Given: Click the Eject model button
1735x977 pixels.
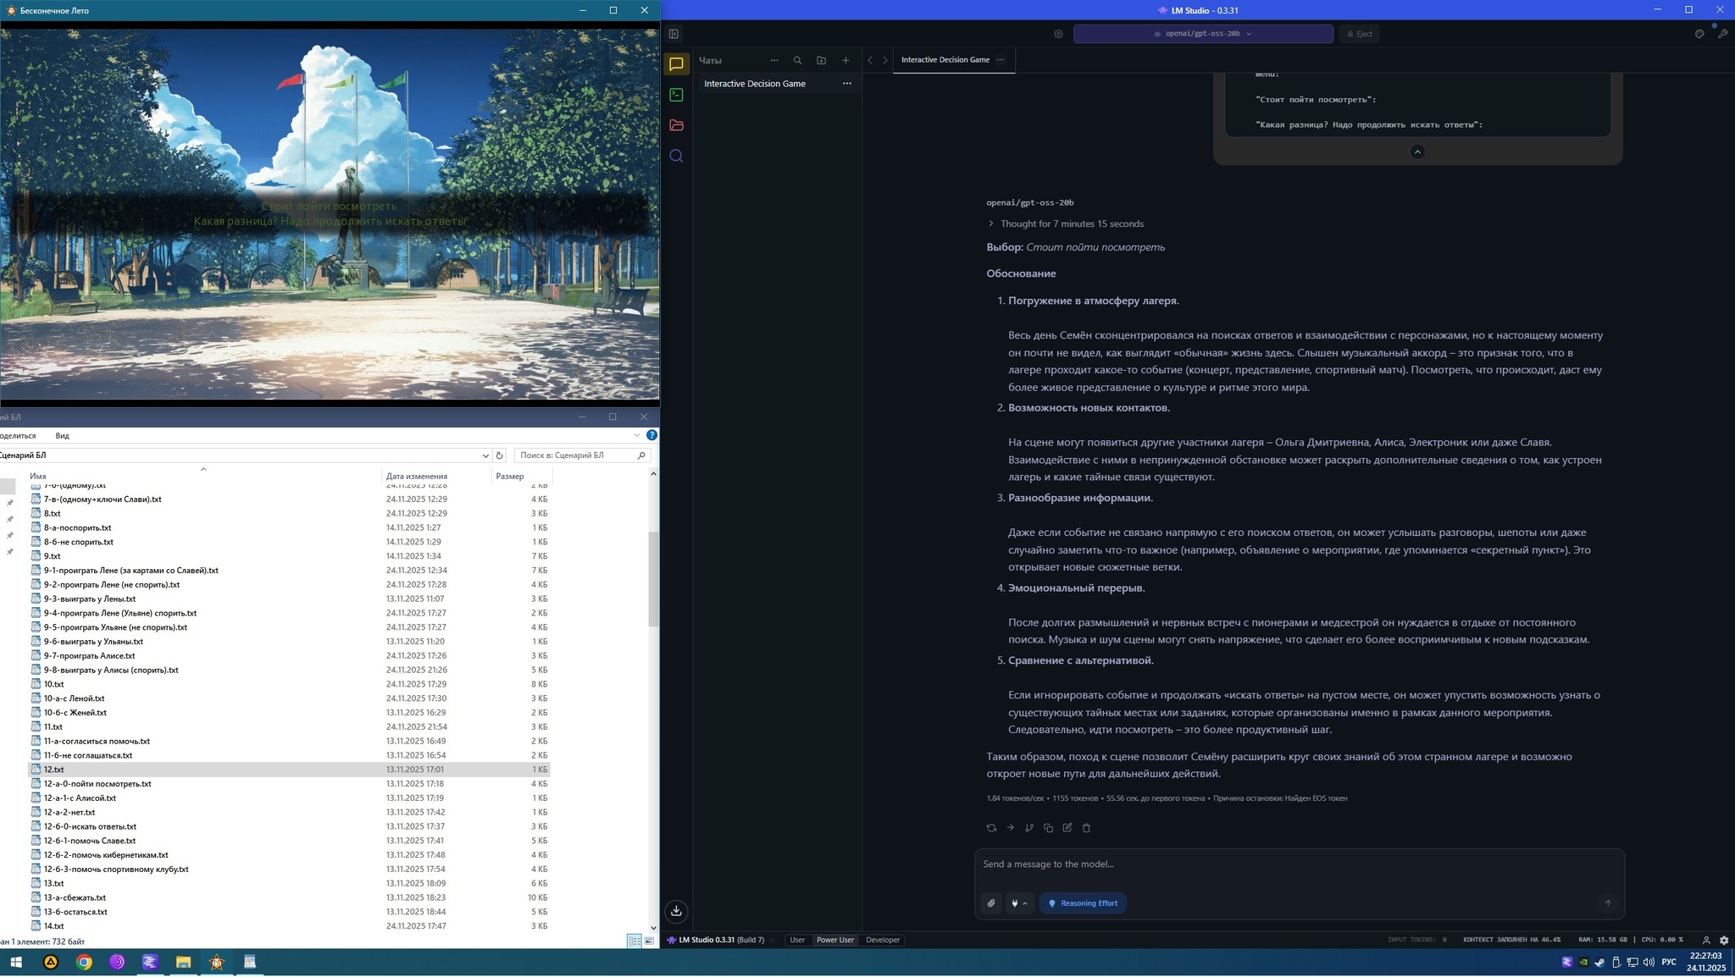Looking at the screenshot, I should [x=1359, y=34].
